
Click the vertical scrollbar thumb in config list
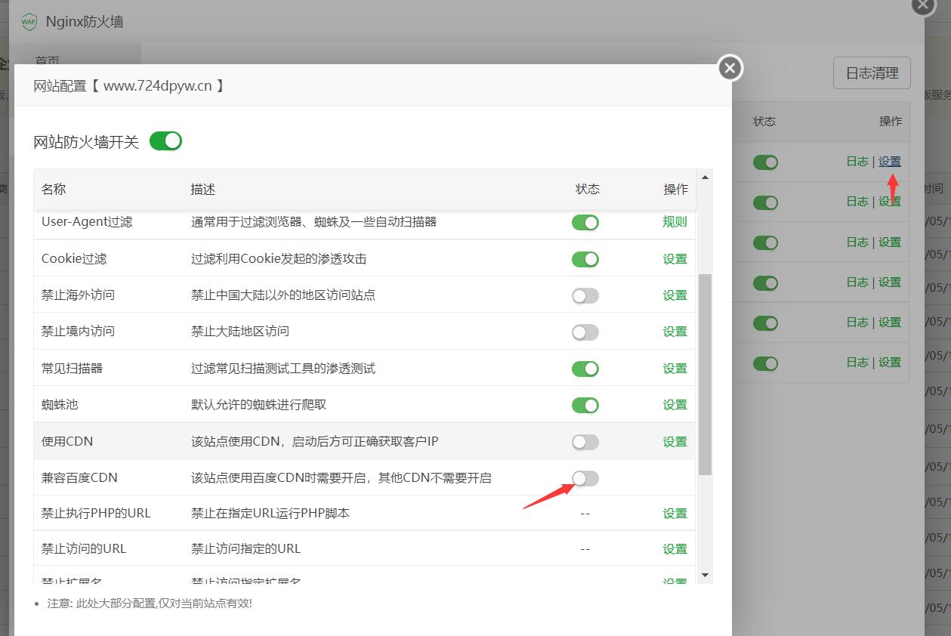pos(706,375)
